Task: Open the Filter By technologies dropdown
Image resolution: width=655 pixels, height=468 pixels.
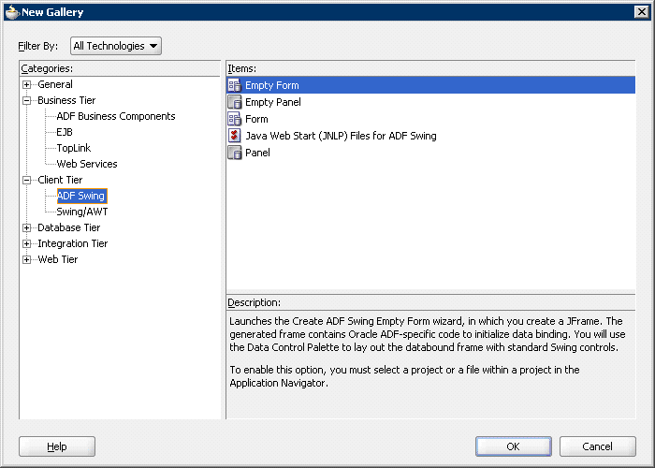Action: (116, 46)
